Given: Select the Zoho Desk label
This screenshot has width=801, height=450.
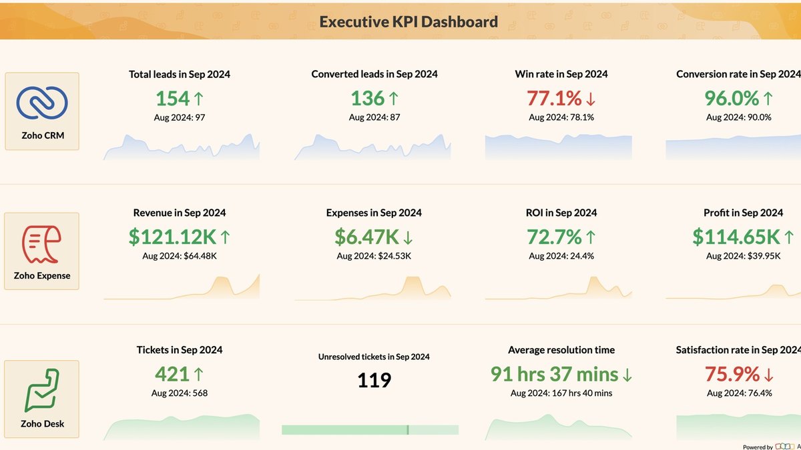Looking at the screenshot, I should [x=42, y=423].
